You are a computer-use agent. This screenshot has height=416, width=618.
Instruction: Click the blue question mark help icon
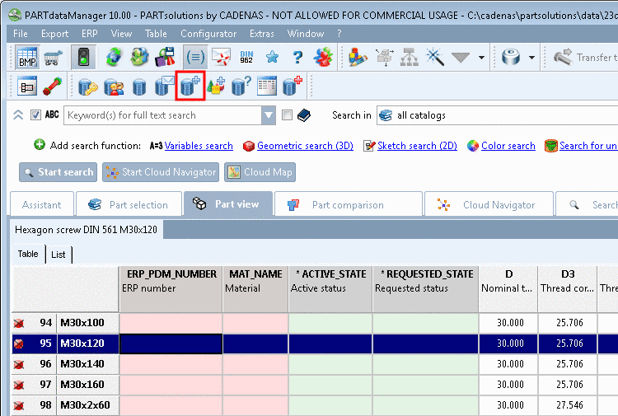297,58
